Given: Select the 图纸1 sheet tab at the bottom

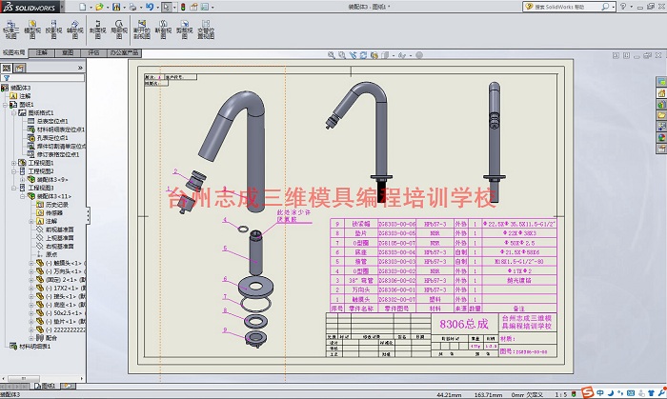Looking at the screenshot, I should pyautogui.click(x=45, y=386).
